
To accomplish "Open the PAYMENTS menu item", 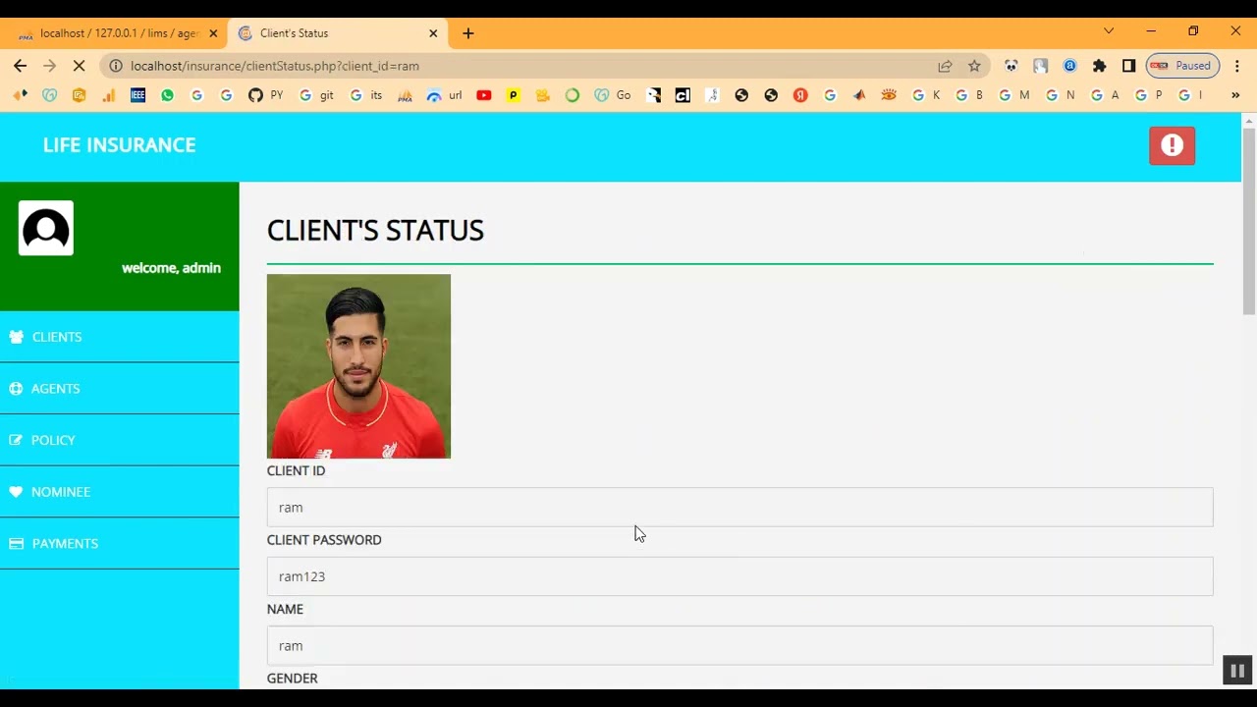I will click(x=120, y=543).
